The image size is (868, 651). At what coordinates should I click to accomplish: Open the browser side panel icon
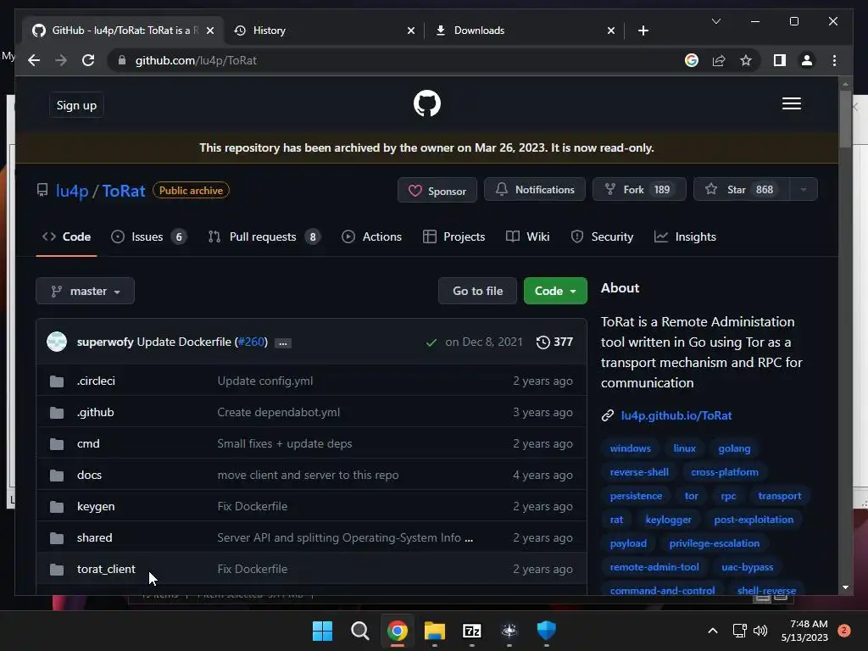pyautogui.click(x=780, y=60)
